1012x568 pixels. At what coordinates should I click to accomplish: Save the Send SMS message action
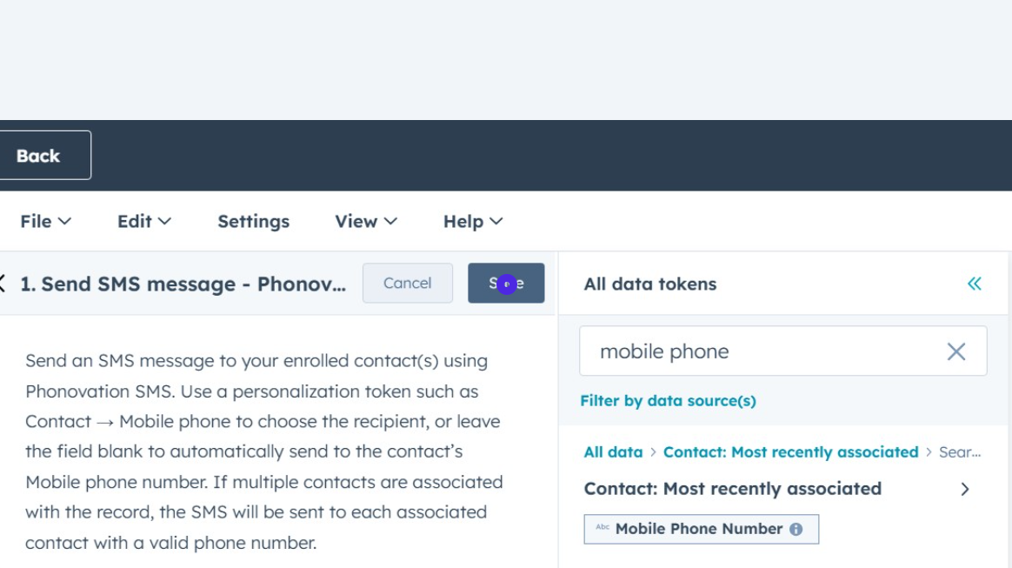(x=506, y=284)
